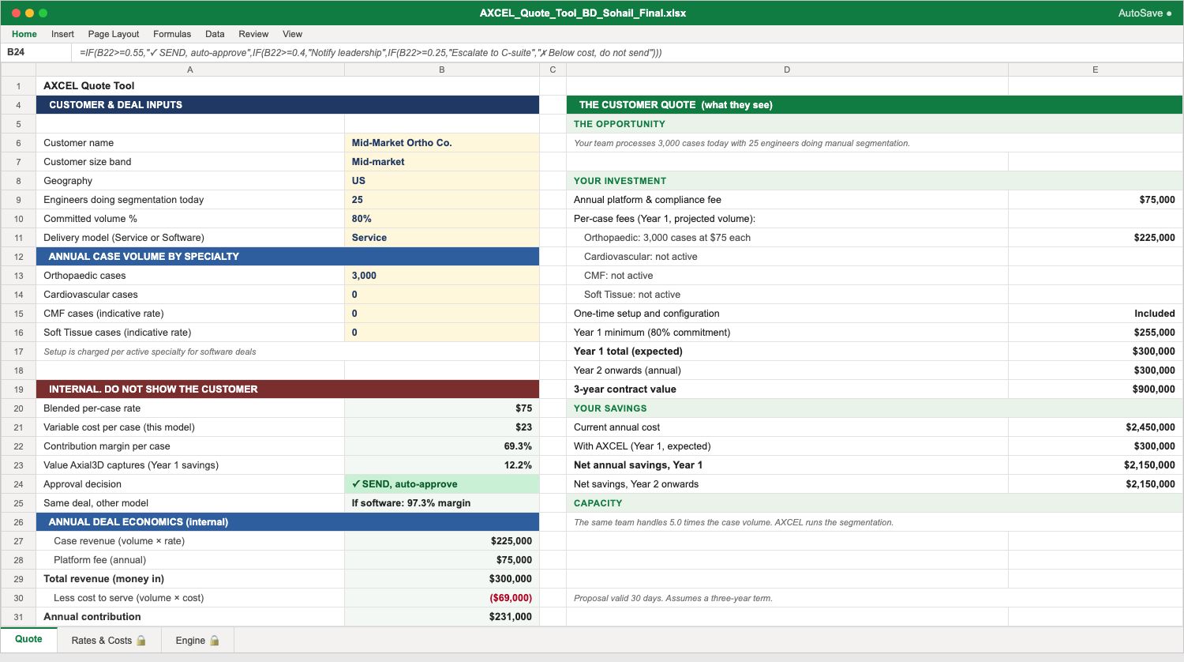Screen dimensions: 1184x662
Task: Click the lock icon on Rates & Costs tab
Action: (141, 640)
